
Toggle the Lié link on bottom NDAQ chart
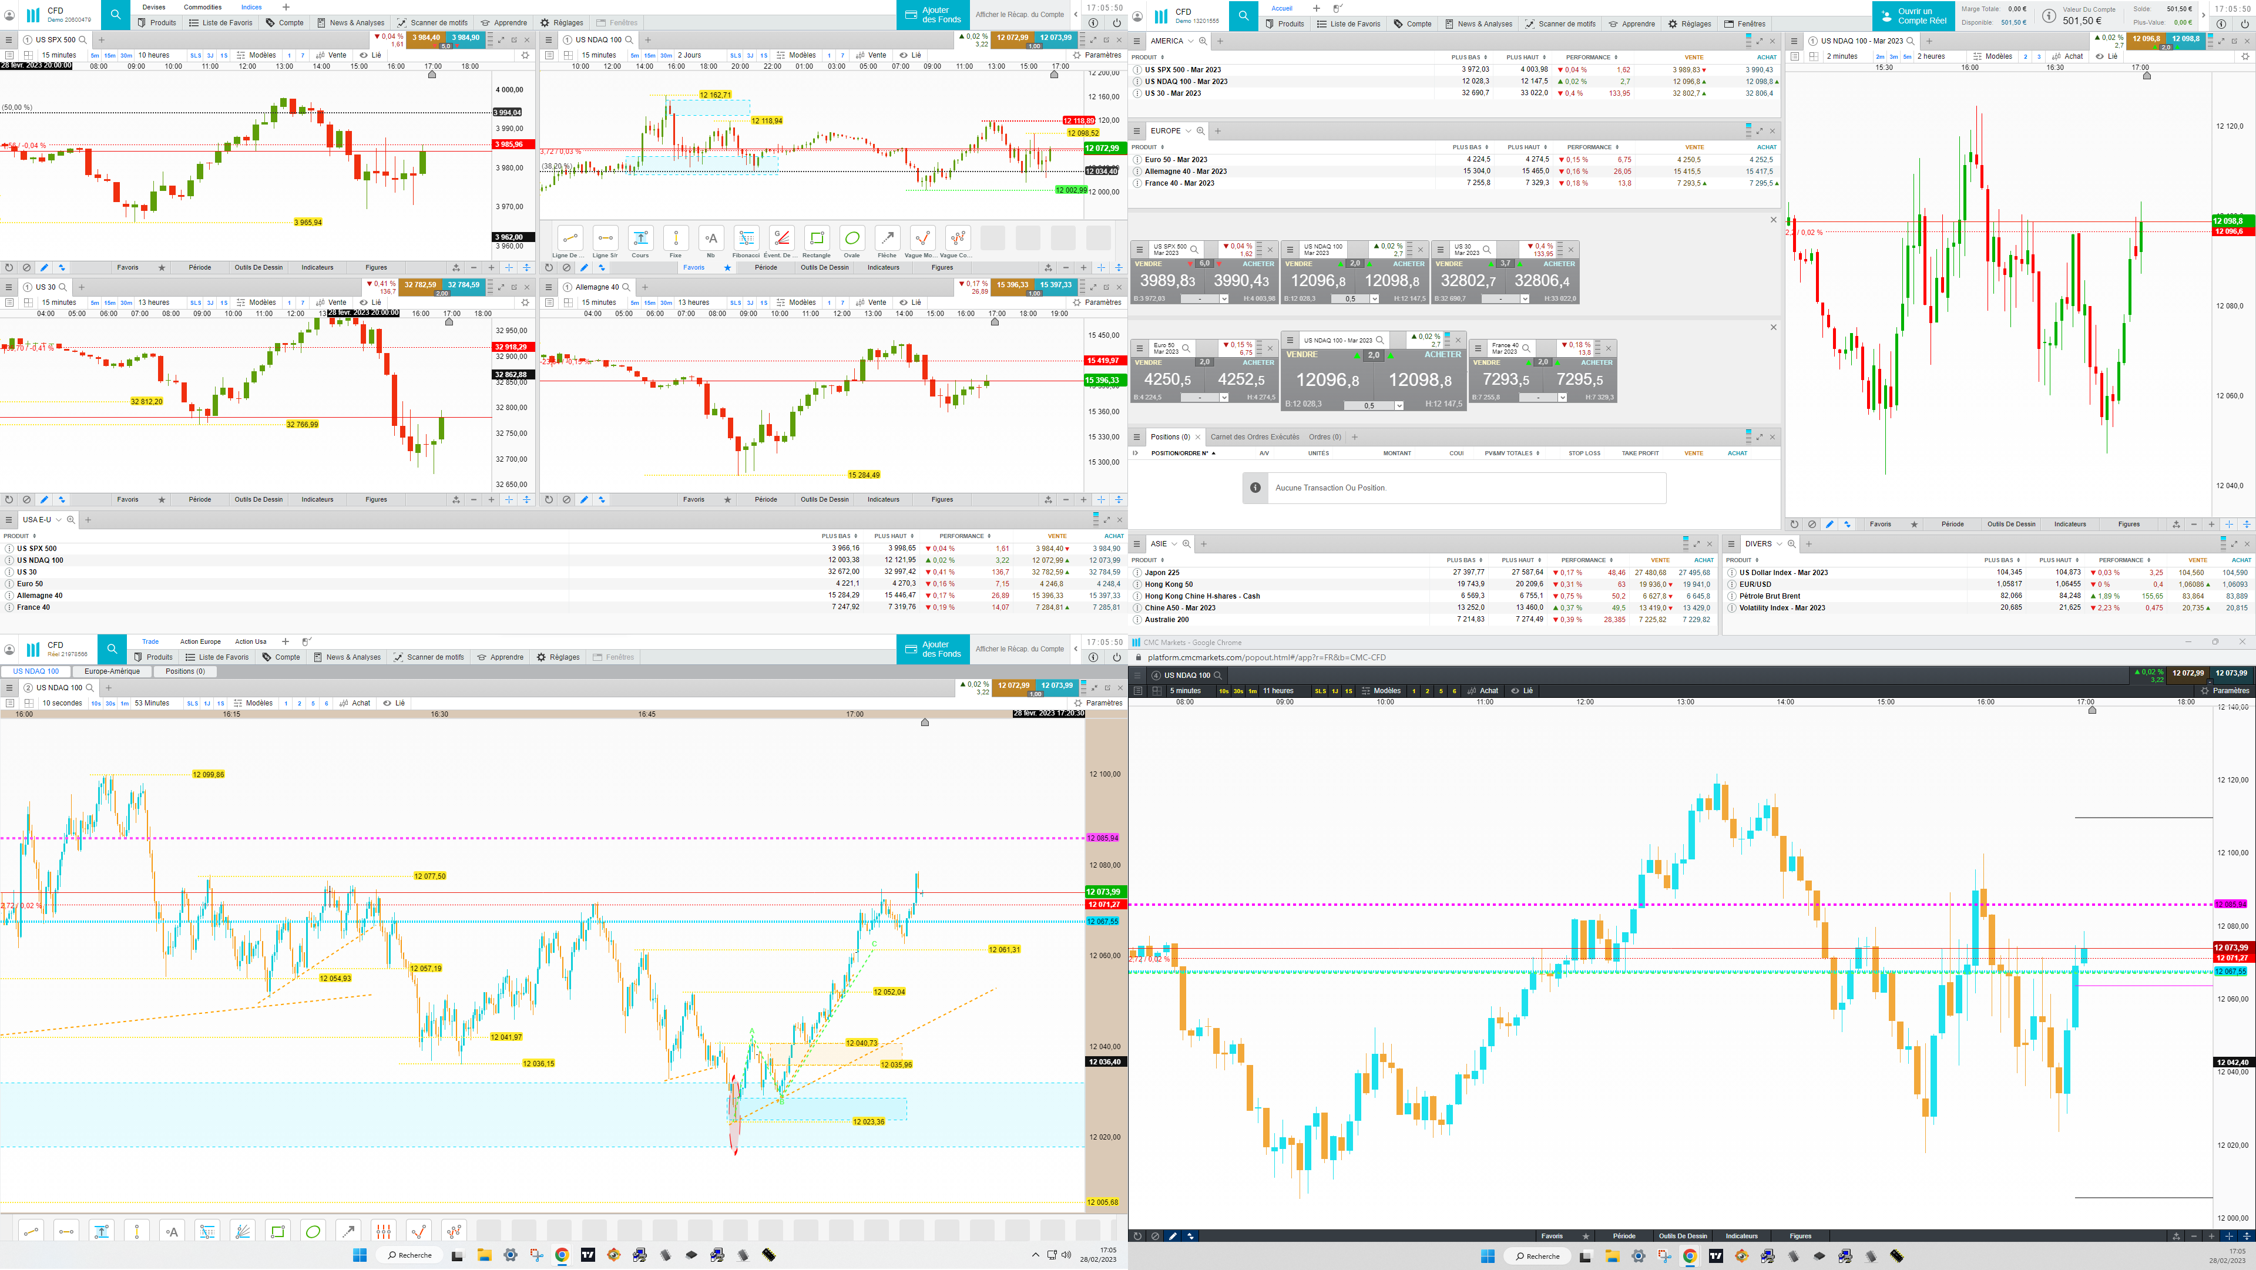394,703
